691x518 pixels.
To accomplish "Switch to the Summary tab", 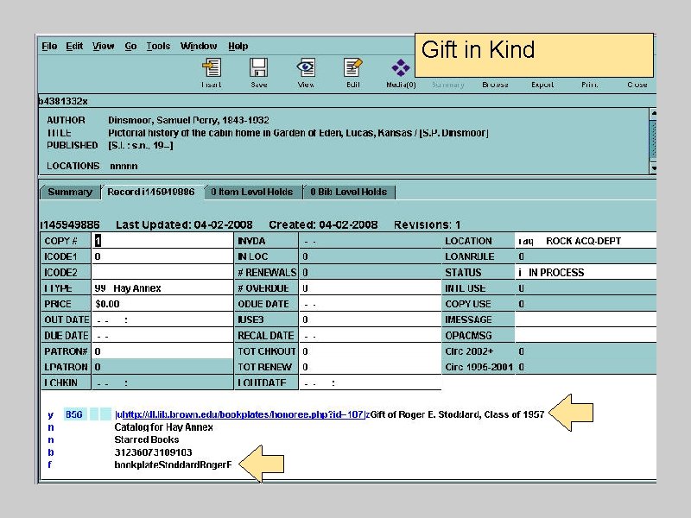I will pos(70,192).
